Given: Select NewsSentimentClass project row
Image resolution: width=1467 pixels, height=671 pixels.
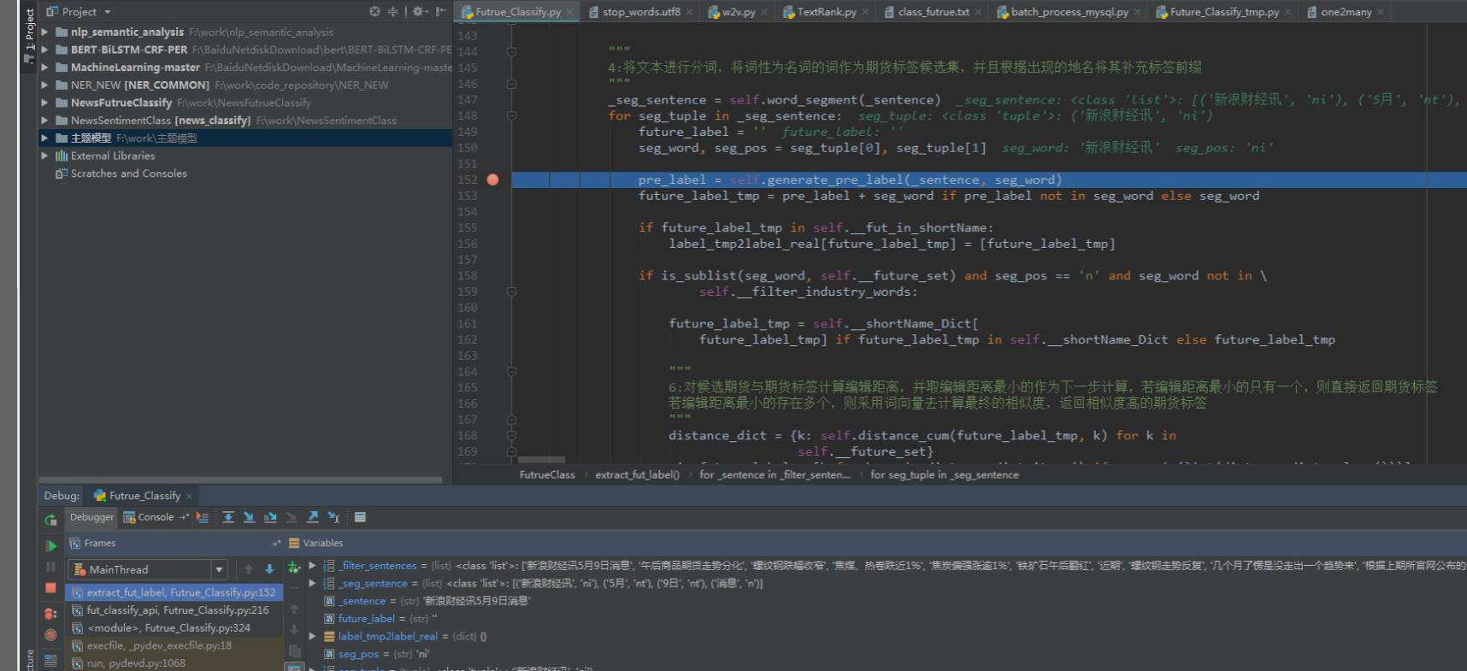Looking at the screenshot, I should point(244,121).
